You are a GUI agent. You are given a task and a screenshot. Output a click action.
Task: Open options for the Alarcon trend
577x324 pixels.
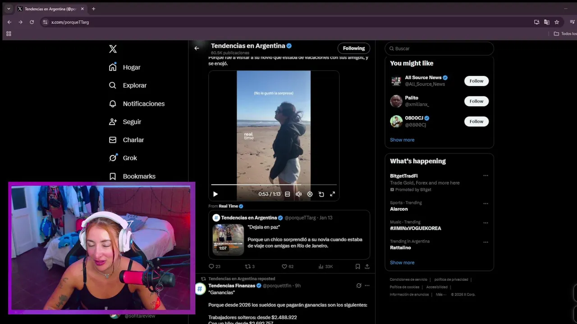pos(485,203)
